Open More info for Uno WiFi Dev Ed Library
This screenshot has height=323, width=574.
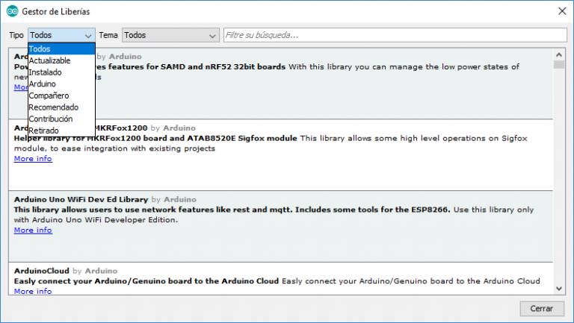(33, 231)
